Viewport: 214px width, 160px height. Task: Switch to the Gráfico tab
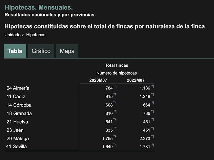(x=41, y=51)
